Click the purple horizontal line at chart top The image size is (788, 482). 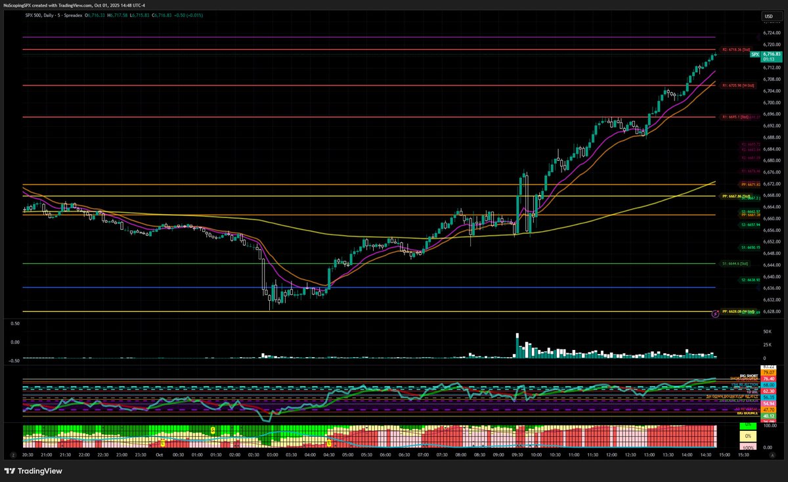point(368,37)
